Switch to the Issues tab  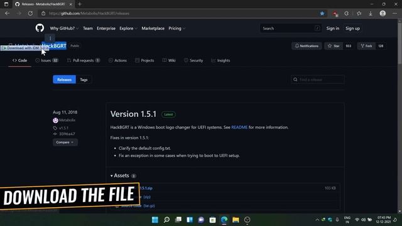pyautogui.click(x=47, y=60)
